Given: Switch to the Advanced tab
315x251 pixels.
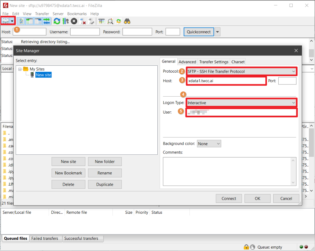Looking at the screenshot, I should [x=187, y=62].
